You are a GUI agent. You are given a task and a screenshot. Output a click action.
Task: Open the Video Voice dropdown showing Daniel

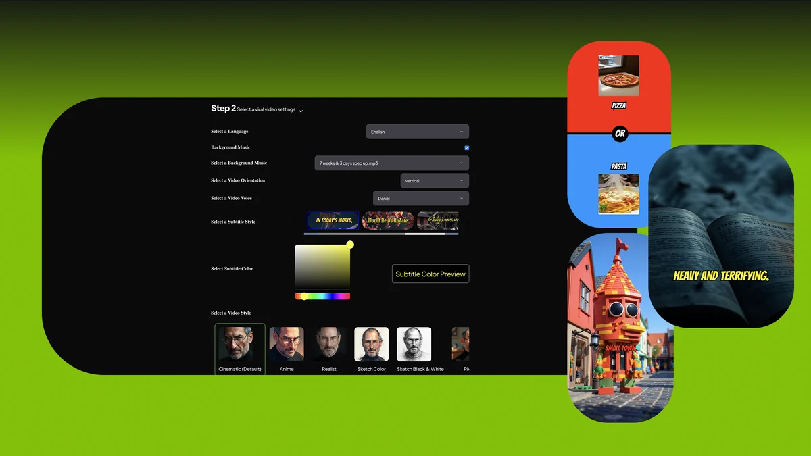click(420, 199)
